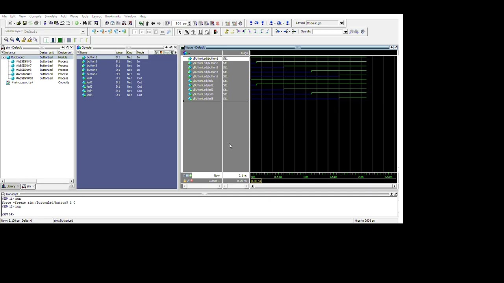Click the green wave format icon
The height and width of the screenshot is (283, 504).
pyautogui.click(x=60, y=40)
